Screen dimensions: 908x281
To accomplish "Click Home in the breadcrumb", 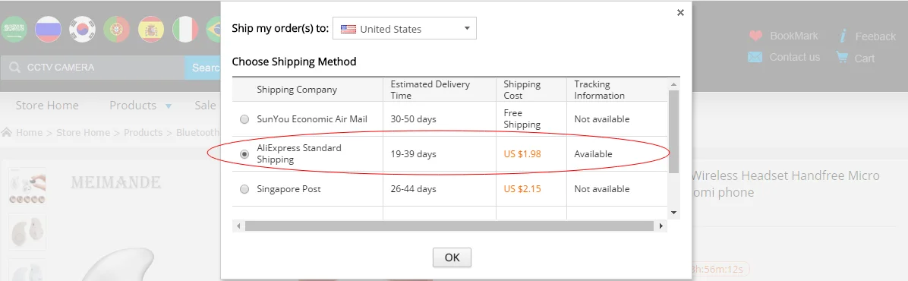I will click(29, 133).
